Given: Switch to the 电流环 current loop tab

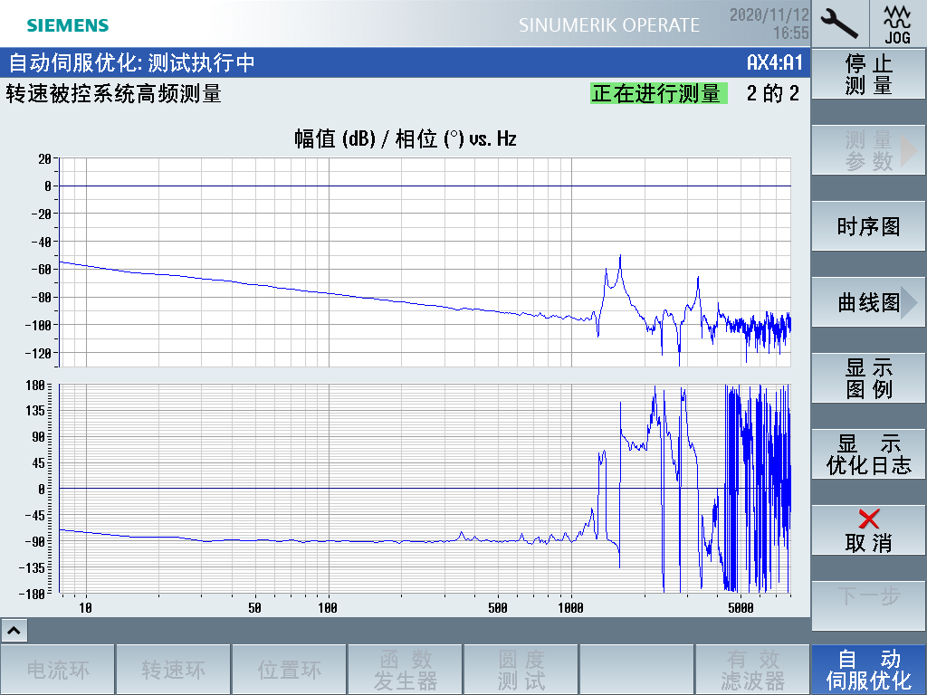Looking at the screenshot, I should tap(58, 670).
